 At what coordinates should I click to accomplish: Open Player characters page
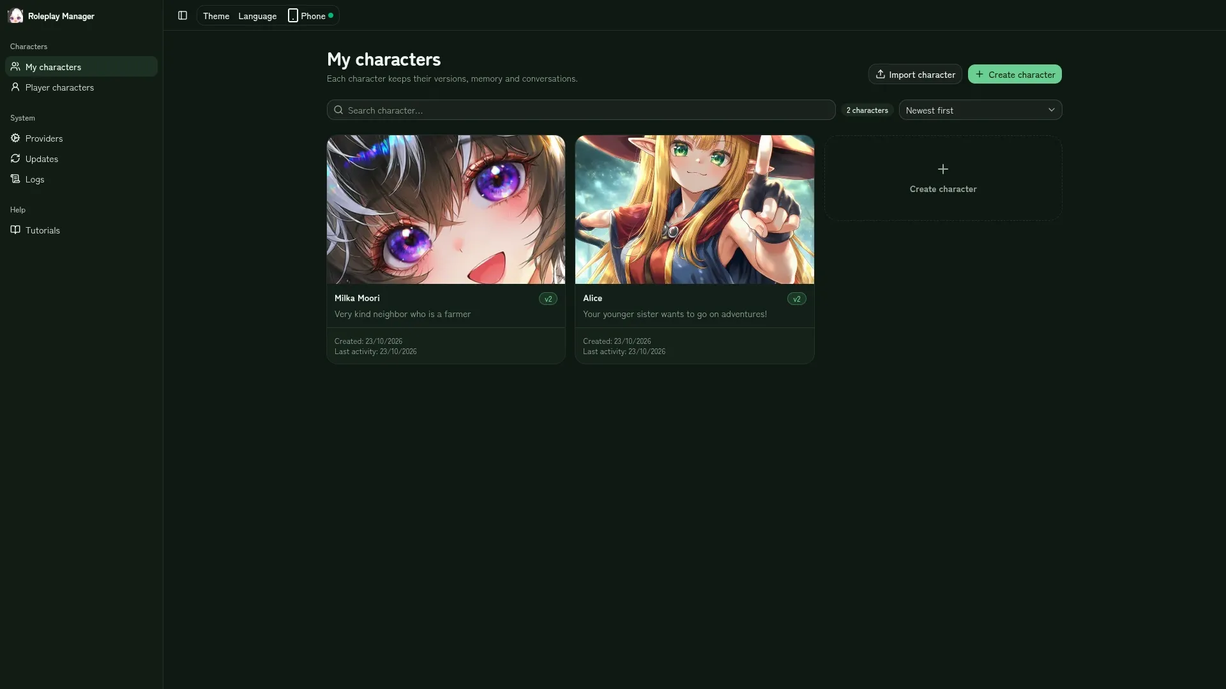(81, 87)
